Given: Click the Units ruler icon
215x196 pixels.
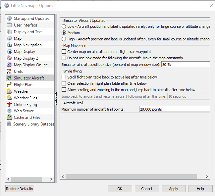Looking at the screenshot, I should 9,71.
